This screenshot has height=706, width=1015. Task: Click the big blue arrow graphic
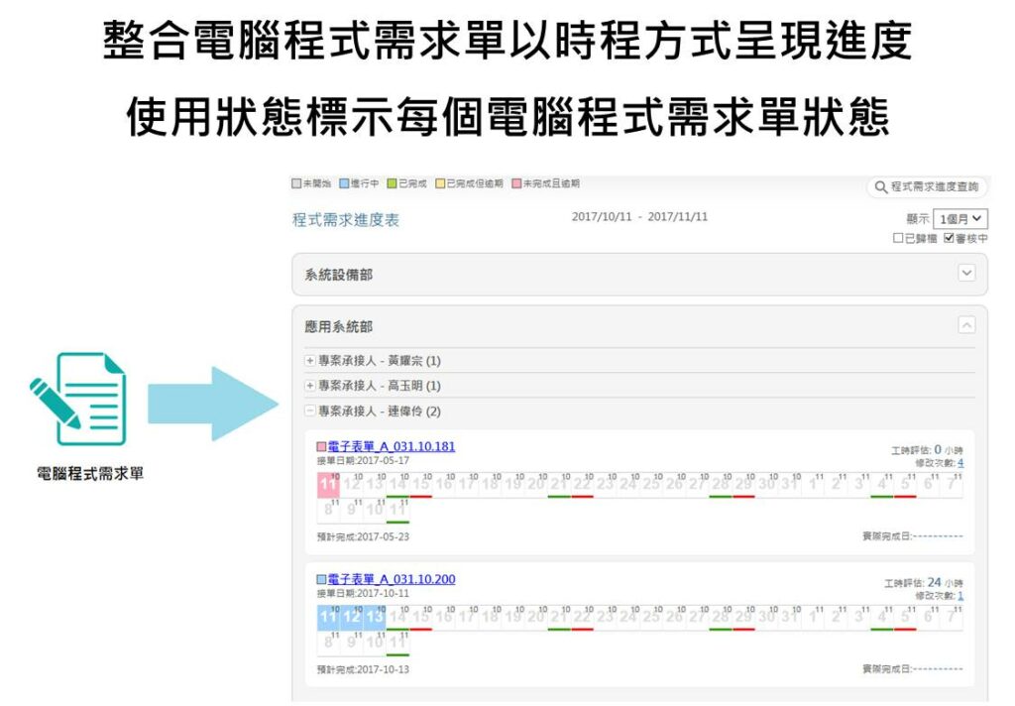(213, 404)
